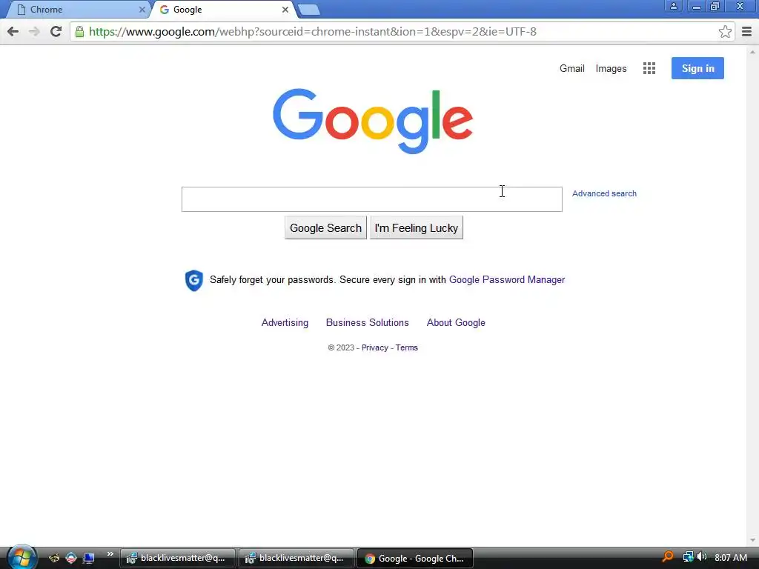Expand quick launch overflow chevron
The height and width of the screenshot is (569, 759).
(110, 554)
